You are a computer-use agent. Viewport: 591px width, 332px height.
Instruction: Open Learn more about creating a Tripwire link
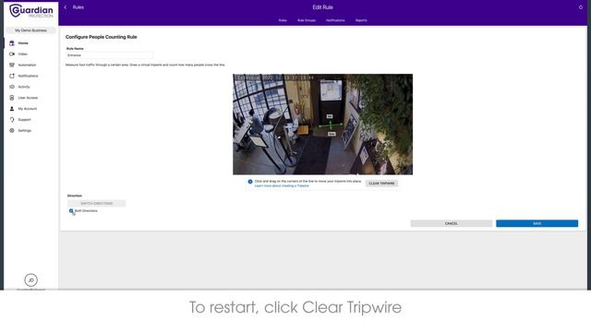coord(282,186)
